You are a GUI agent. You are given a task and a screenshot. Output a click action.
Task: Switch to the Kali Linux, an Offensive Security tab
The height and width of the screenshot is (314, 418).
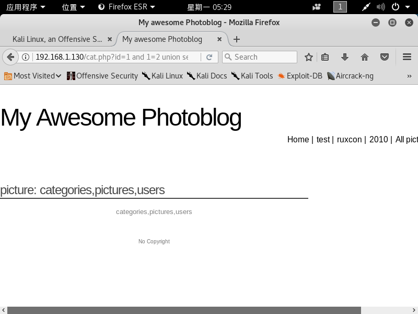click(x=57, y=39)
